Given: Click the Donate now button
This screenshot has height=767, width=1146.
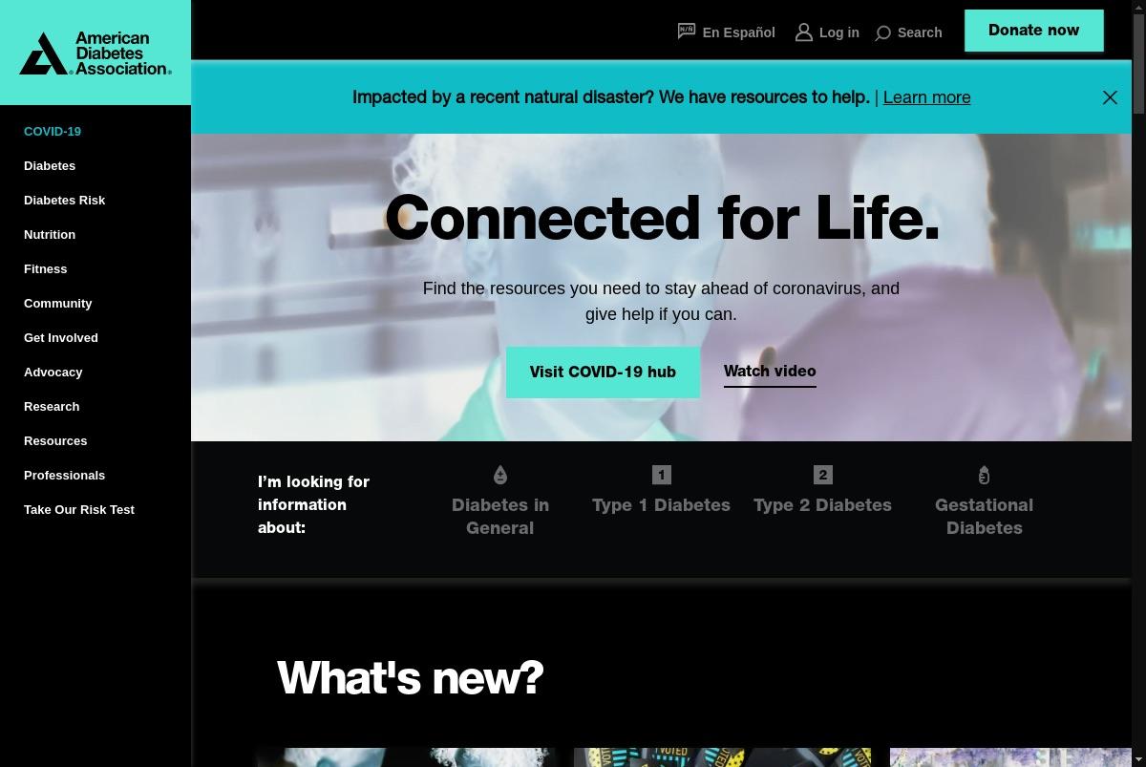Looking at the screenshot, I should coord(1033,31).
